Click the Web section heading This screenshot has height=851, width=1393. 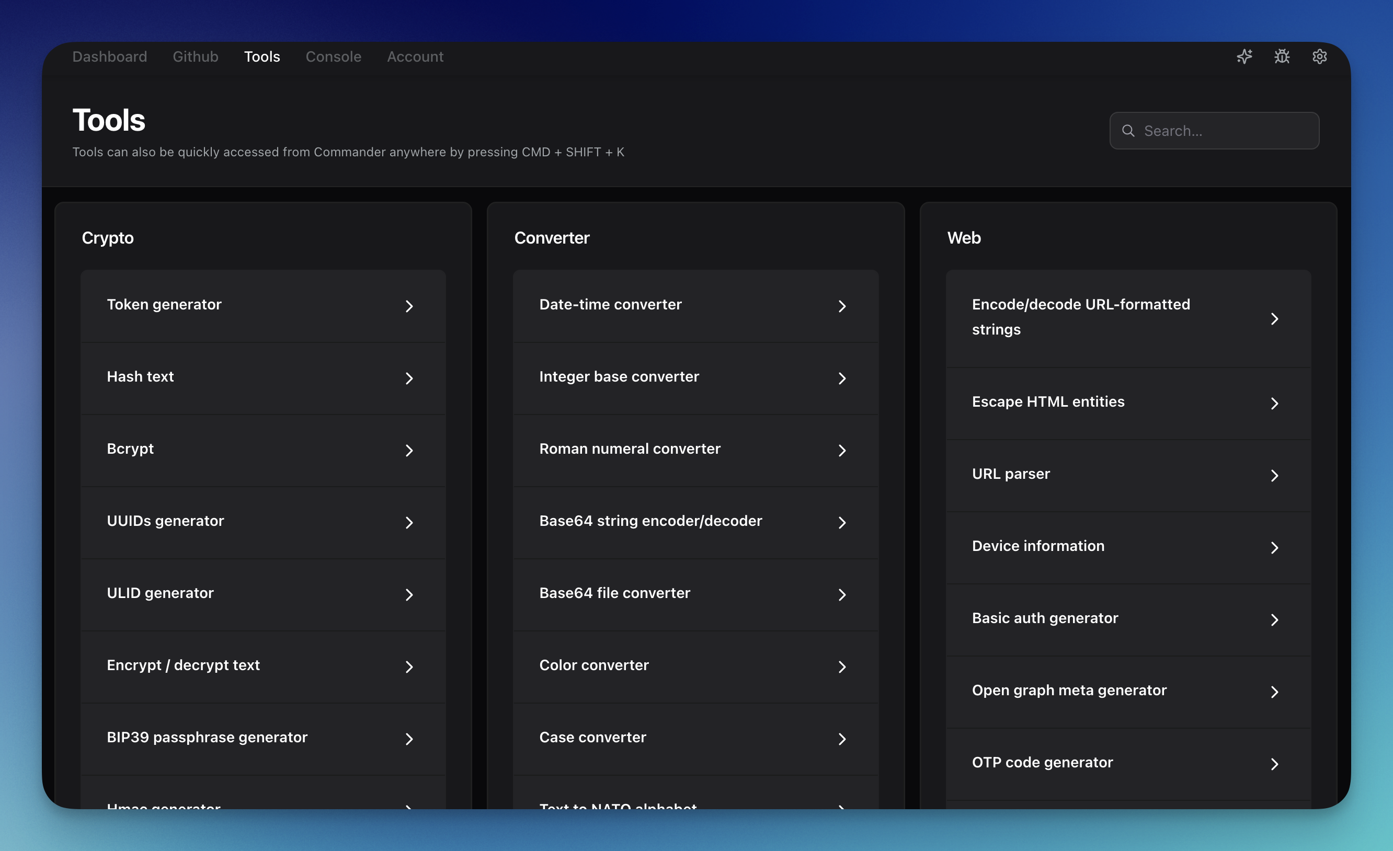[x=964, y=238]
